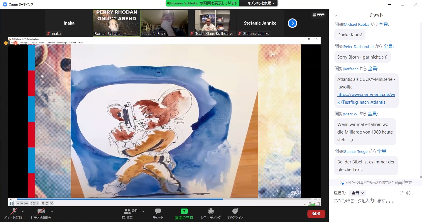This screenshot has height=222, width=423.
Task: Click the green share screen icon
Action: click(x=184, y=211)
